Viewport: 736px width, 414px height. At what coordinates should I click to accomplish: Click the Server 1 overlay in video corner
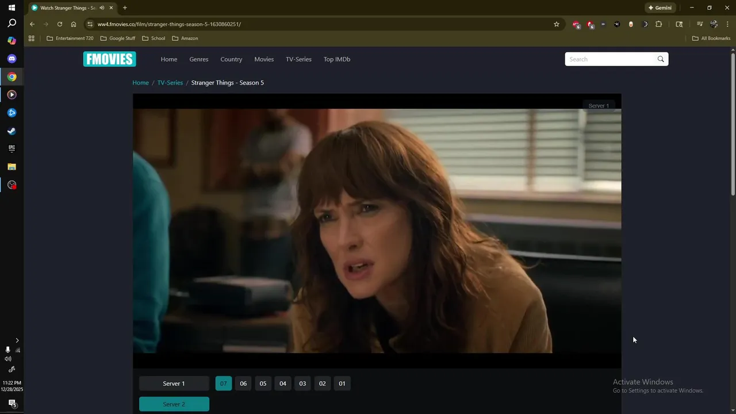pos(599,106)
